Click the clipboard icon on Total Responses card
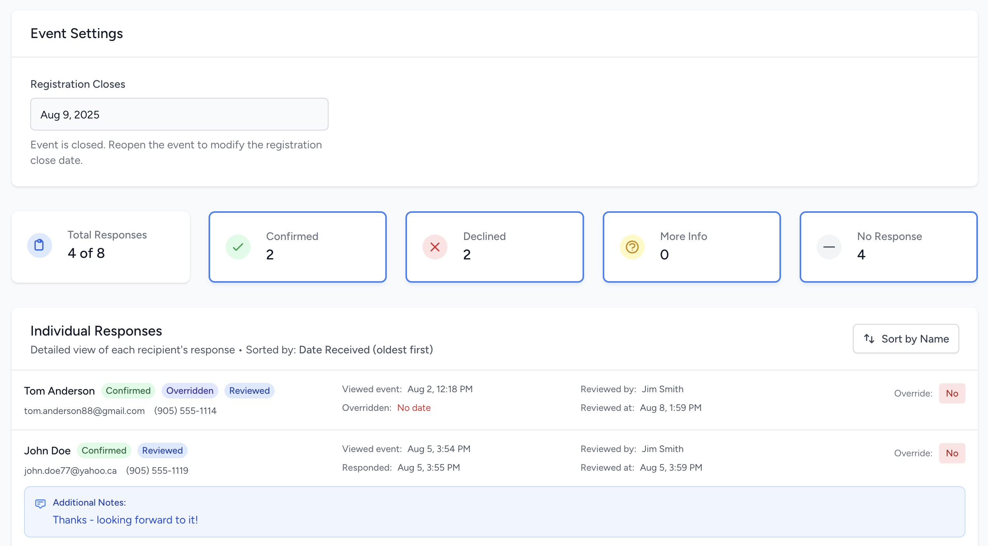The image size is (988, 546). coord(40,245)
